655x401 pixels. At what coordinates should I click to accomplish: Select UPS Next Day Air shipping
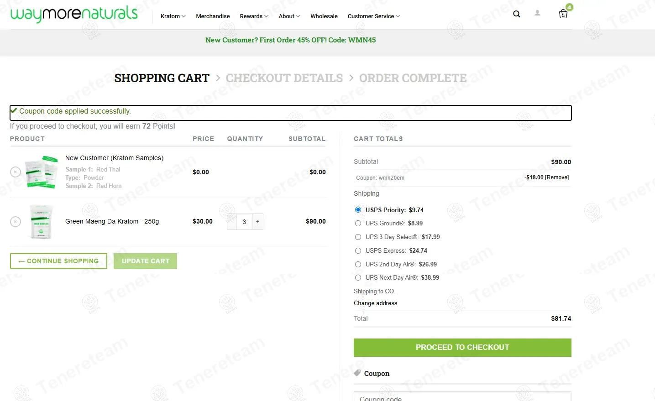click(x=358, y=277)
